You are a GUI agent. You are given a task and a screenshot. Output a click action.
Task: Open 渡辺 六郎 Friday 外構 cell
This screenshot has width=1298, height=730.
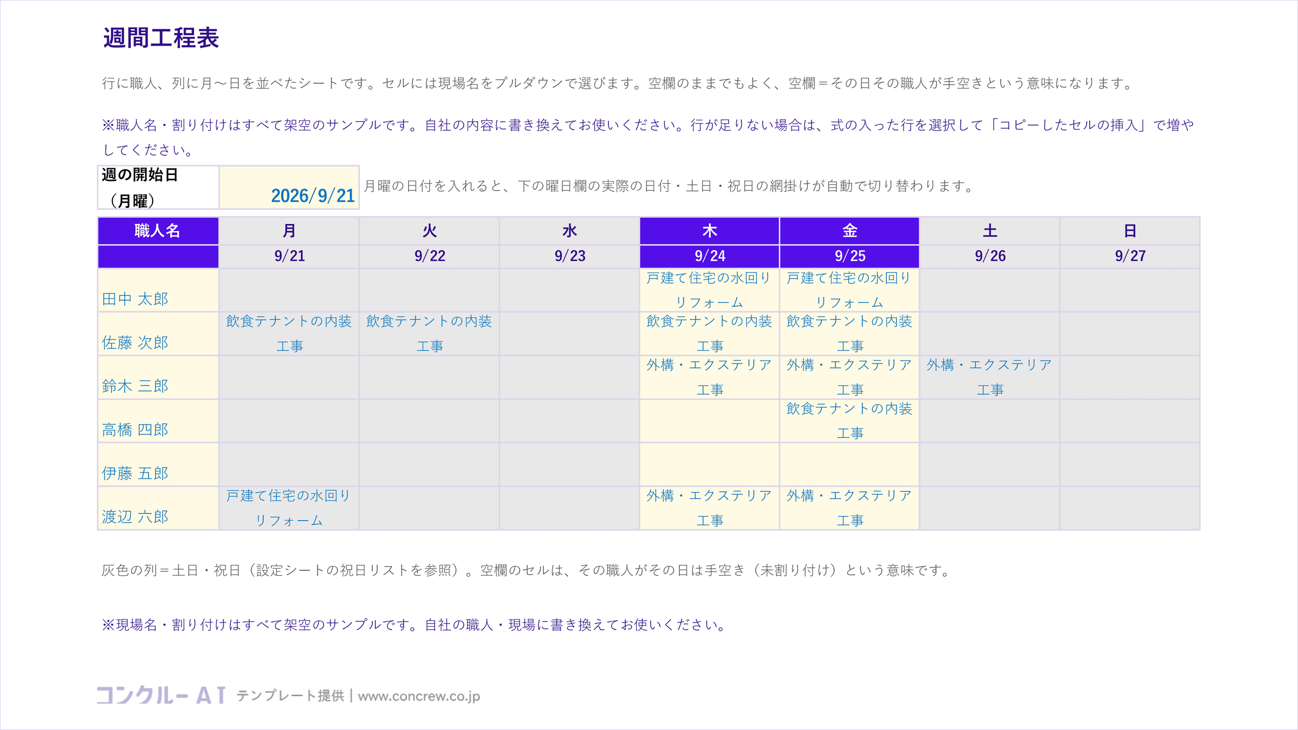tap(849, 508)
